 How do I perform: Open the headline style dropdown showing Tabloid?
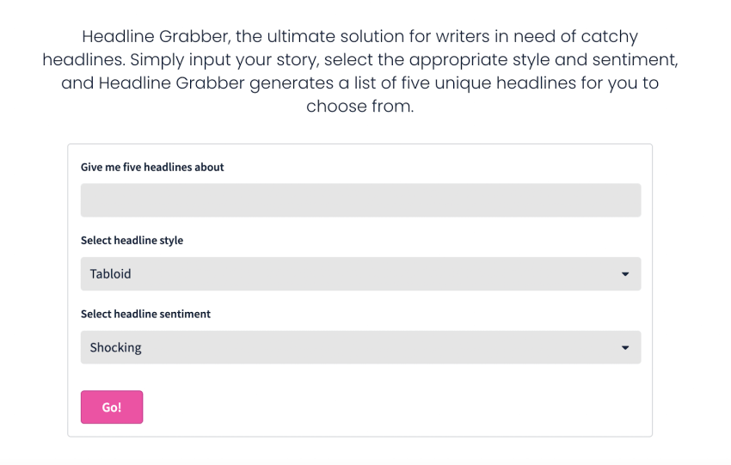[360, 274]
